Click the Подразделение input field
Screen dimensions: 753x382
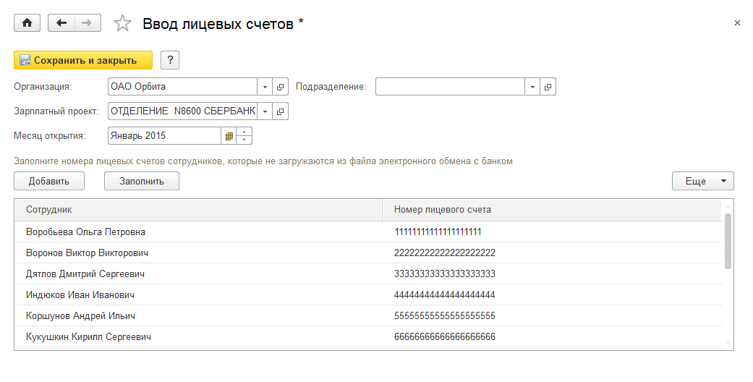(449, 87)
